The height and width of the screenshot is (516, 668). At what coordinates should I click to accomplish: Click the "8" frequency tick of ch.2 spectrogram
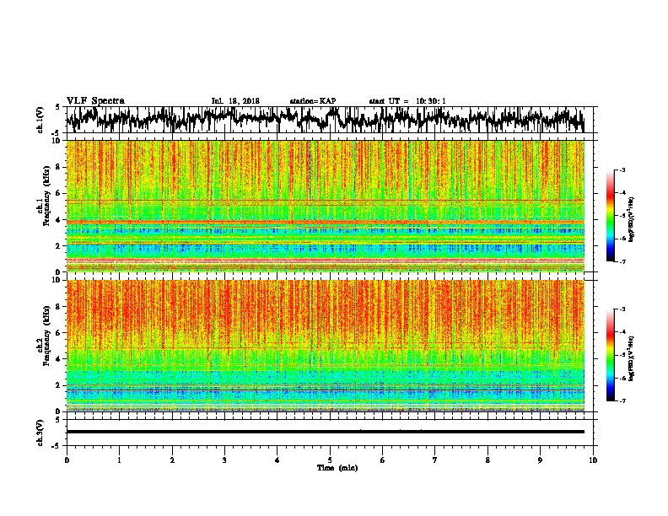coord(59,307)
